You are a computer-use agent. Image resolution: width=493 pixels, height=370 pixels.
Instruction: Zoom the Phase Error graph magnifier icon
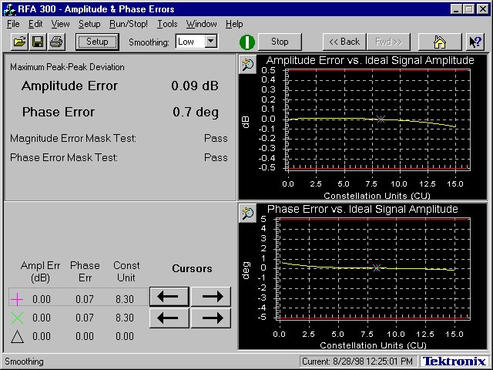pyautogui.click(x=247, y=214)
